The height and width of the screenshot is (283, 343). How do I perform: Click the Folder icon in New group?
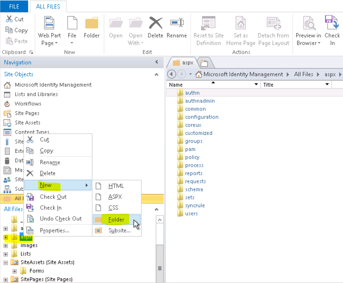[91, 23]
